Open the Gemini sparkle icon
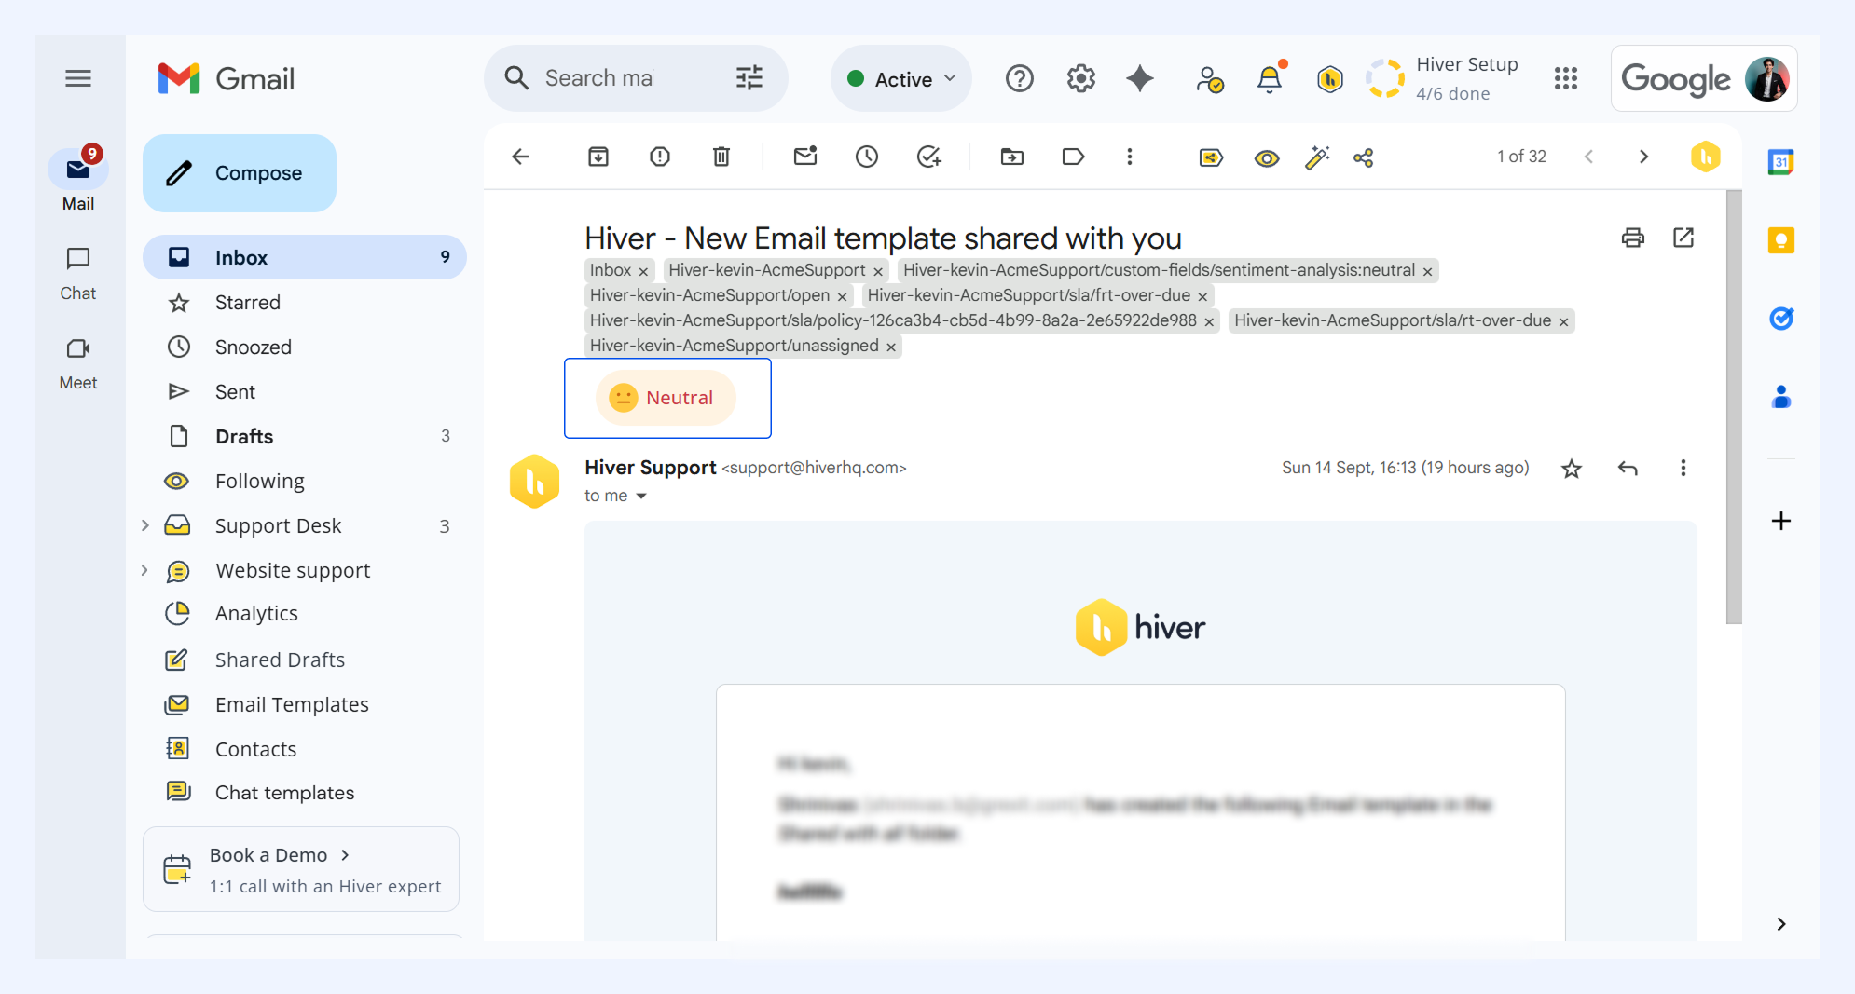This screenshot has height=994, width=1855. (x=1140, y=78)
